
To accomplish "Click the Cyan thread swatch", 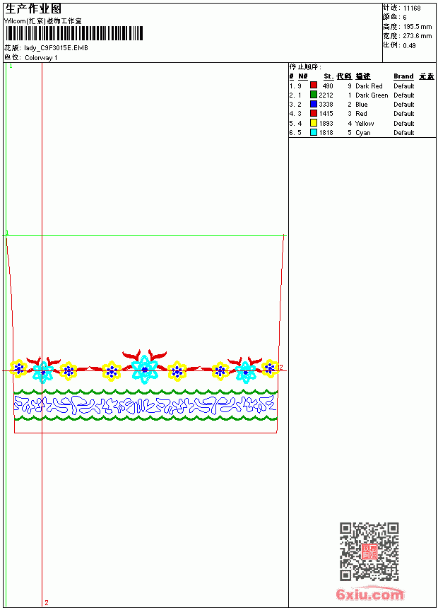I will pyautogui.click(x=314, y=132).
